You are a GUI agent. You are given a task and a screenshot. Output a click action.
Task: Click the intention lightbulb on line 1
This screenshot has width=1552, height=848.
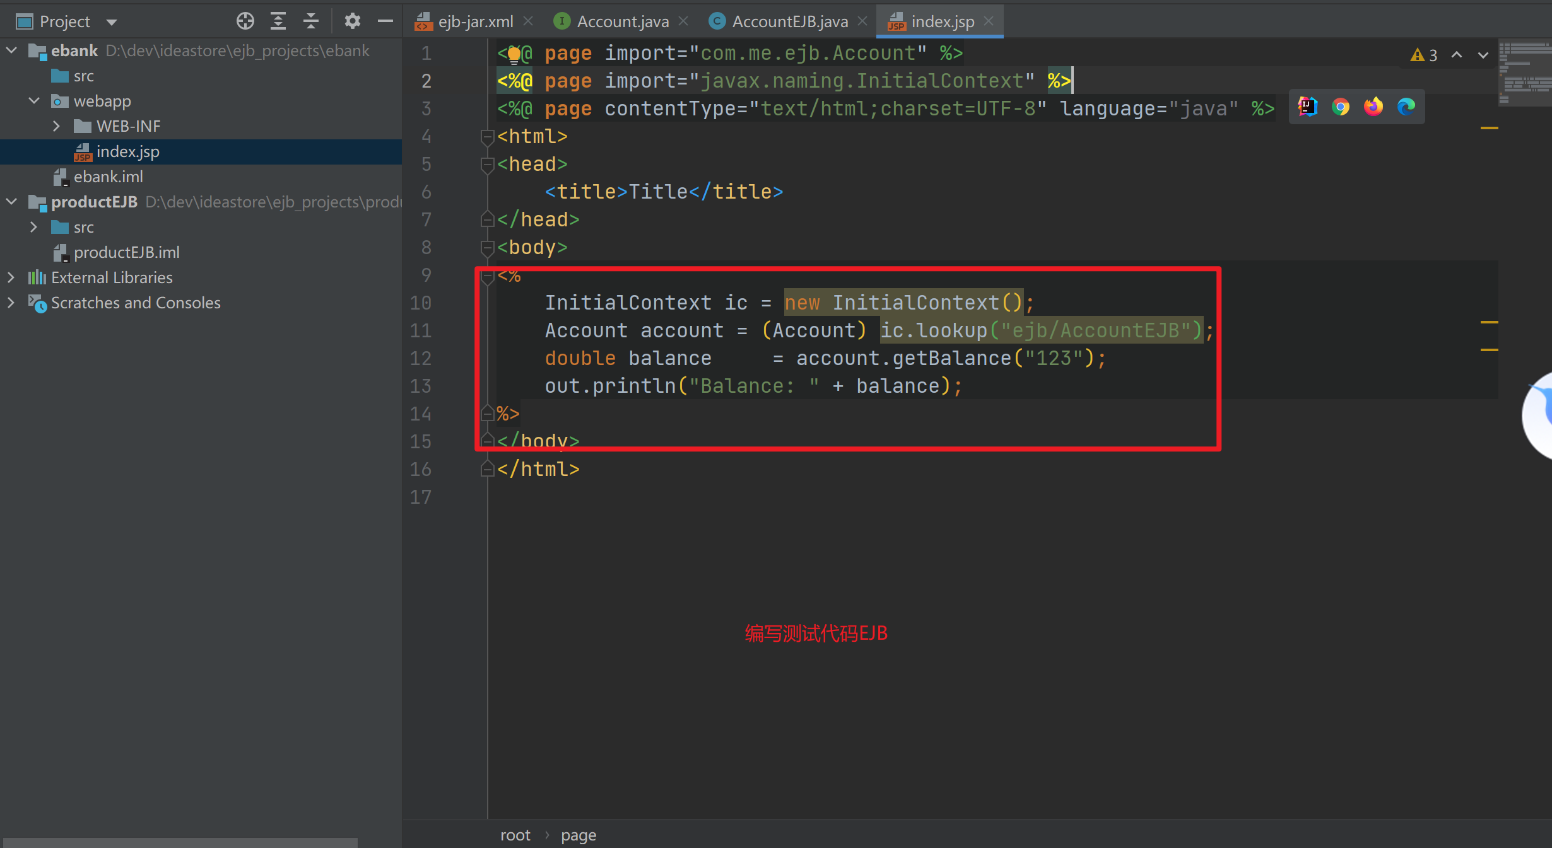pyautogui.click(x=514, y=55)
